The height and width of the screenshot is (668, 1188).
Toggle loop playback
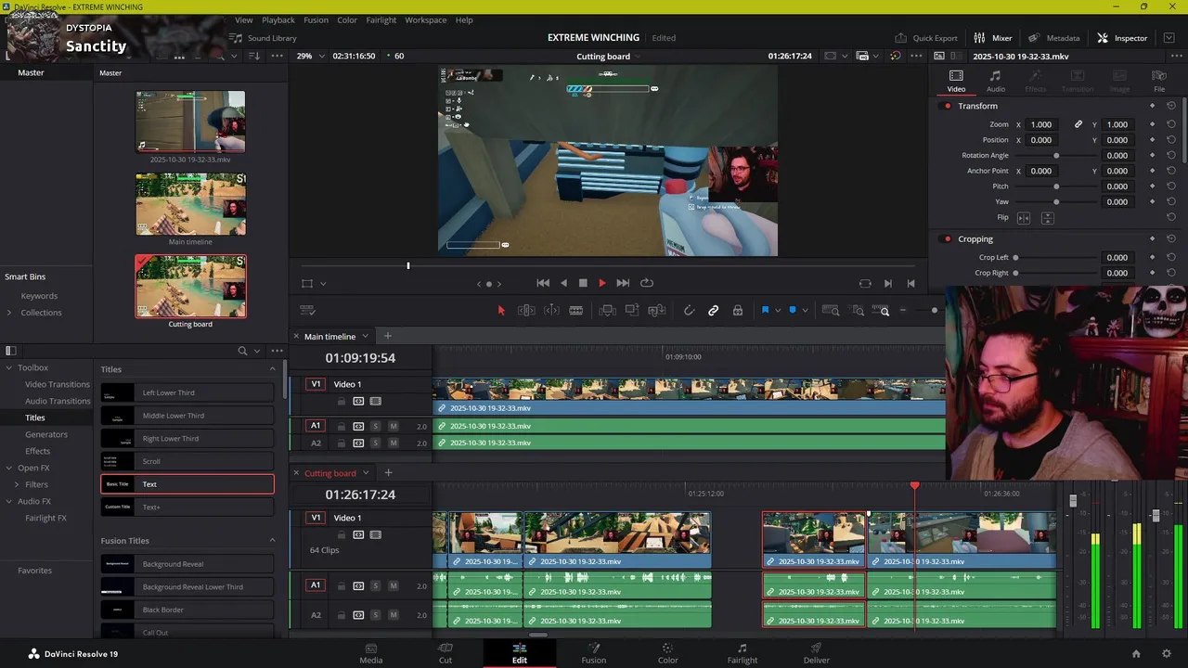coord(647,283)
